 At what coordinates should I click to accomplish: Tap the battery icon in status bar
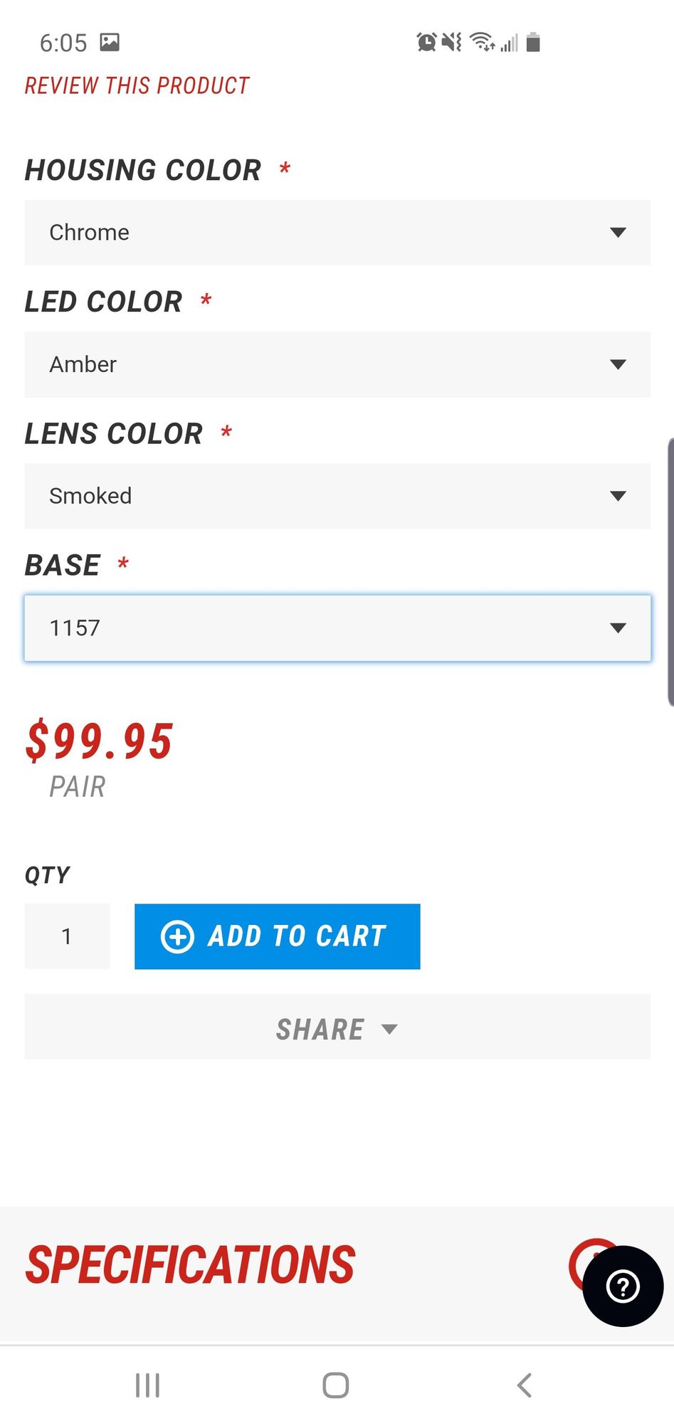tap(533, 43)
